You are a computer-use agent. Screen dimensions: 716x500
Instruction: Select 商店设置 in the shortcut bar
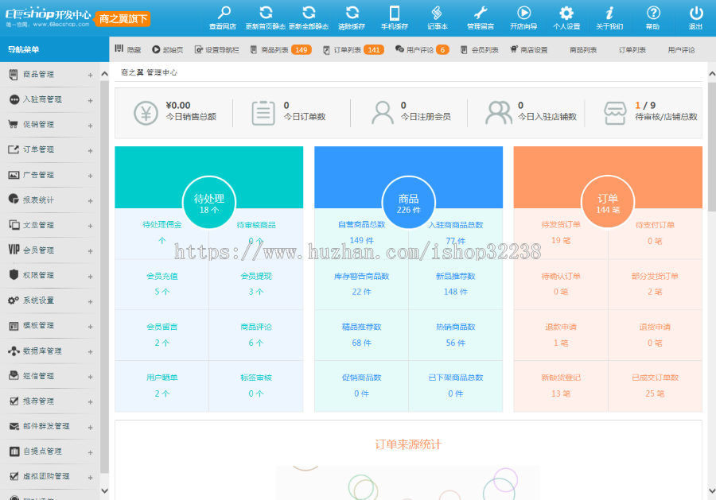click(529, 49)
